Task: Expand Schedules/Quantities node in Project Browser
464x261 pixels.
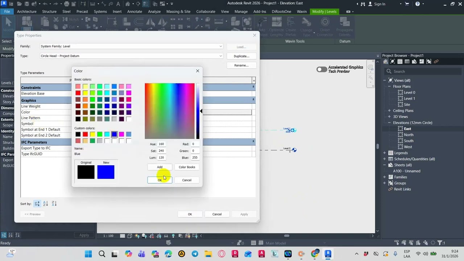Action: point(385,159)
